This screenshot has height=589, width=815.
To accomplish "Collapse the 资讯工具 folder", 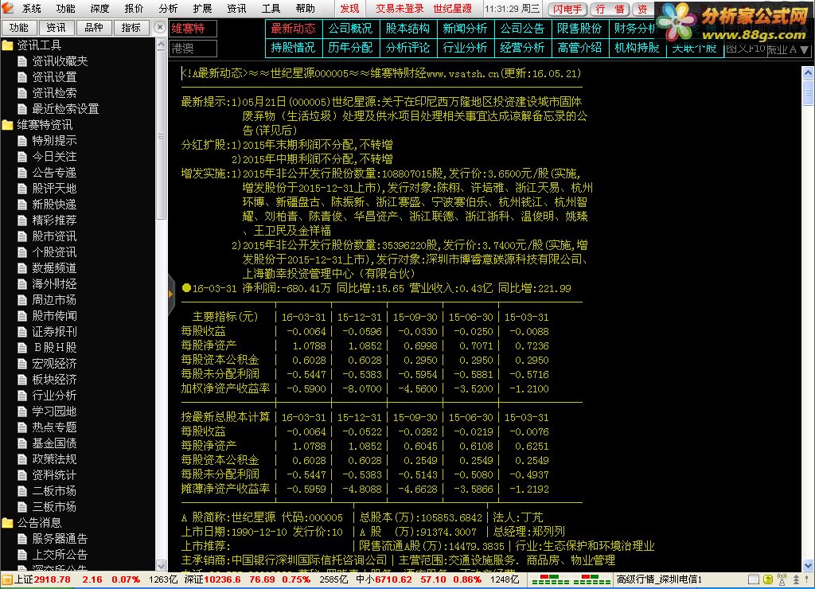I will tap(7, 45).
